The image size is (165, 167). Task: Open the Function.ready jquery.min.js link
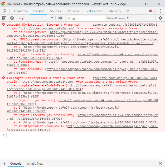coord(82,63)
